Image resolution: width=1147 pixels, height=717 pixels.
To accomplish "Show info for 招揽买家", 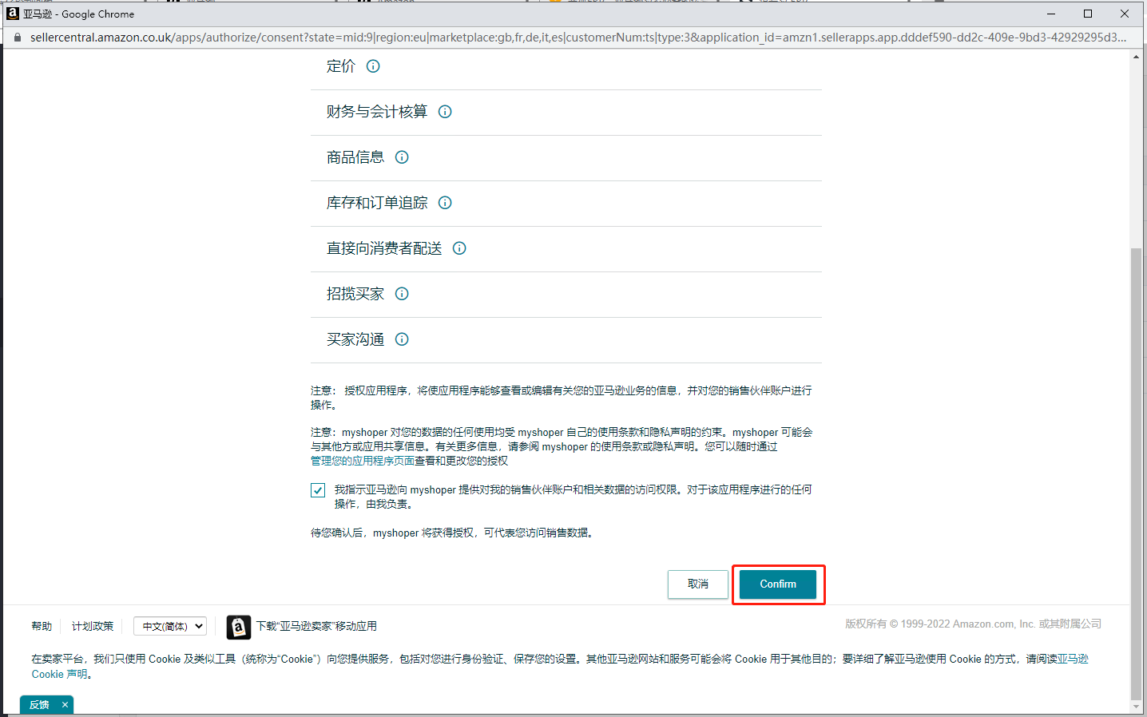I will tap(402, 294).
